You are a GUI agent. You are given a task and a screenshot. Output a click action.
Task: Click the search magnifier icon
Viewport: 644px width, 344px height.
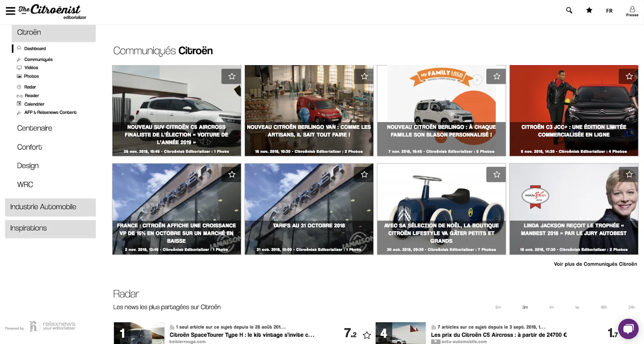[x=569, y=10]
